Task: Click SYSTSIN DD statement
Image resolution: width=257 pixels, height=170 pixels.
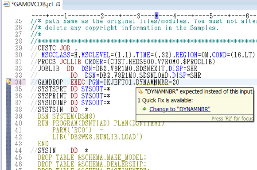Action: 60,110
